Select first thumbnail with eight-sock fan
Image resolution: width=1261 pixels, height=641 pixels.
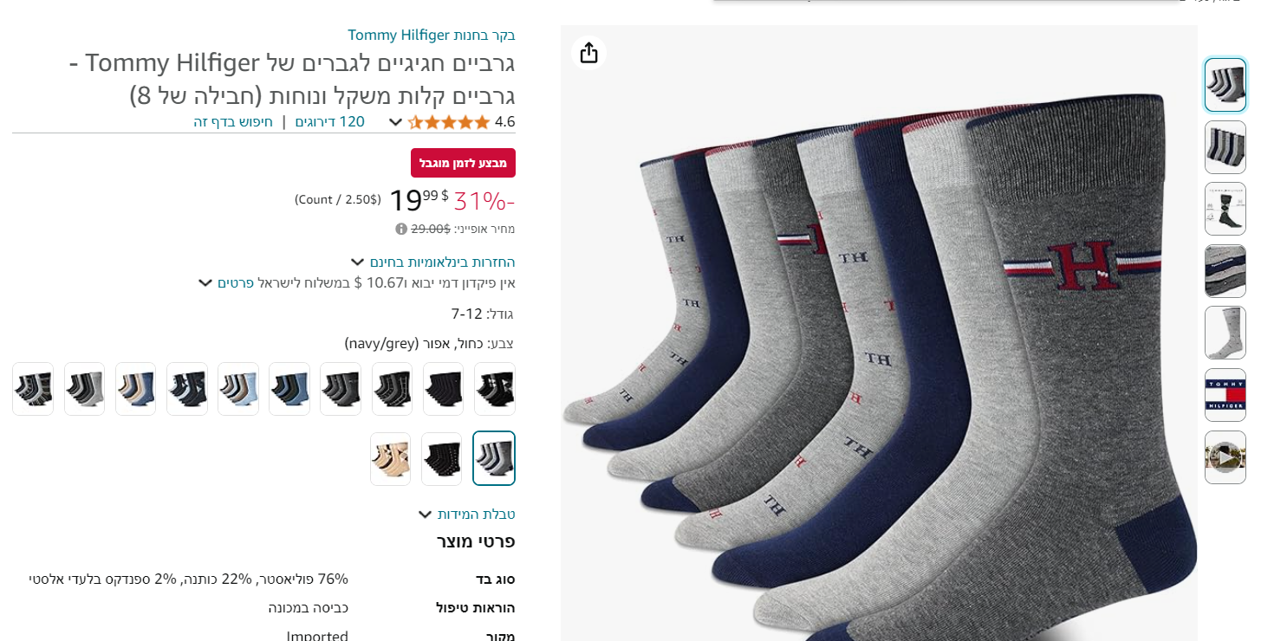pos(1225,85)
